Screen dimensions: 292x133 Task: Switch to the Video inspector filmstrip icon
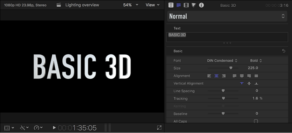[186, 5]
